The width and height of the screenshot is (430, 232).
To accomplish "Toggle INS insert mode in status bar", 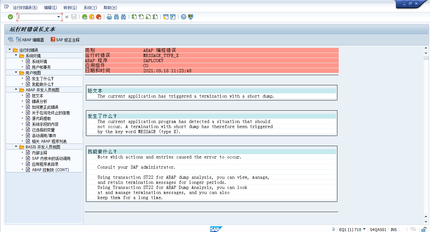I will [x=393, y=229].
